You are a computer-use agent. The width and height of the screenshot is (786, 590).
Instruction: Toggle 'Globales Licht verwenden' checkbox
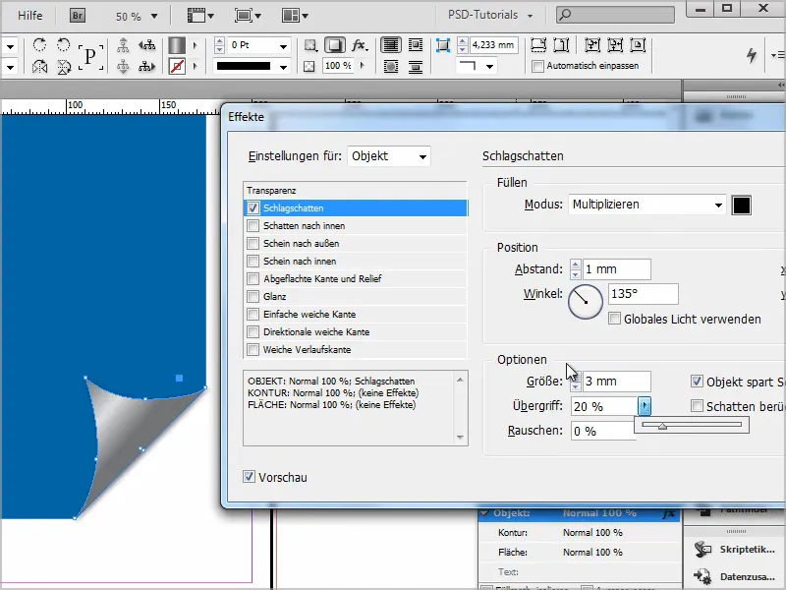click(614, 319)
